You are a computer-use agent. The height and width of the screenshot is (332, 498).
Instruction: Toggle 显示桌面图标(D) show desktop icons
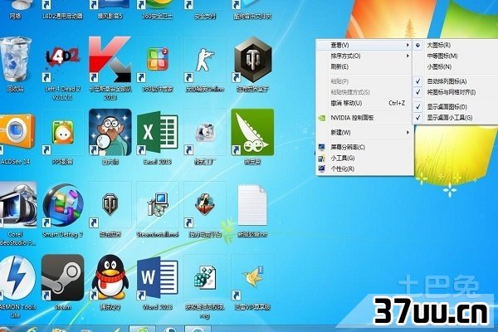coord(456,107)
